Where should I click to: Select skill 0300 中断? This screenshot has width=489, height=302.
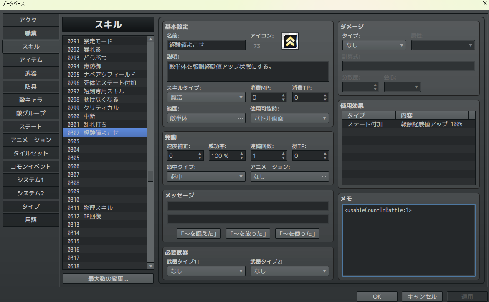click(x=105, y=116)
